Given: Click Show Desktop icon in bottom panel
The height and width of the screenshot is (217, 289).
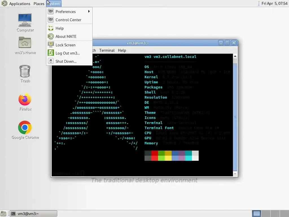Looking at the screenshot, I should point(3,214).
